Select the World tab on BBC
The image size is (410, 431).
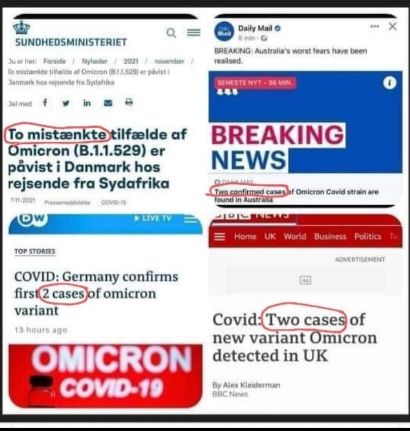[x=295, y=237]
